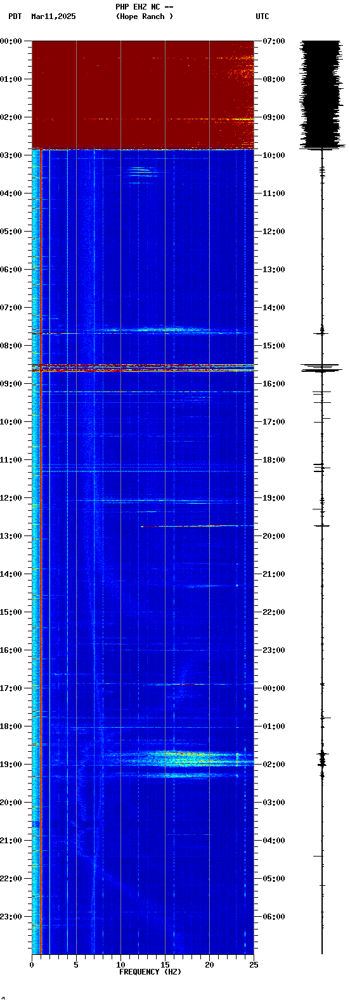This screenshot has width=350, height=1005.
Task: Click frequency axis tick '5'
Action: point(76,965)
